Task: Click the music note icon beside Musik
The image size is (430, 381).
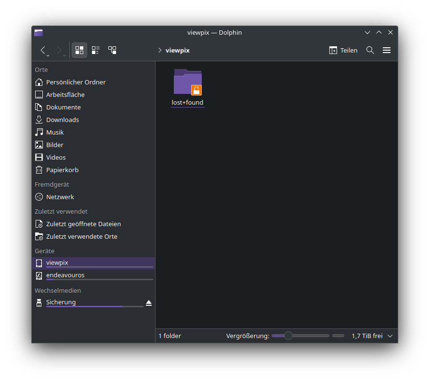Action: 39,133
